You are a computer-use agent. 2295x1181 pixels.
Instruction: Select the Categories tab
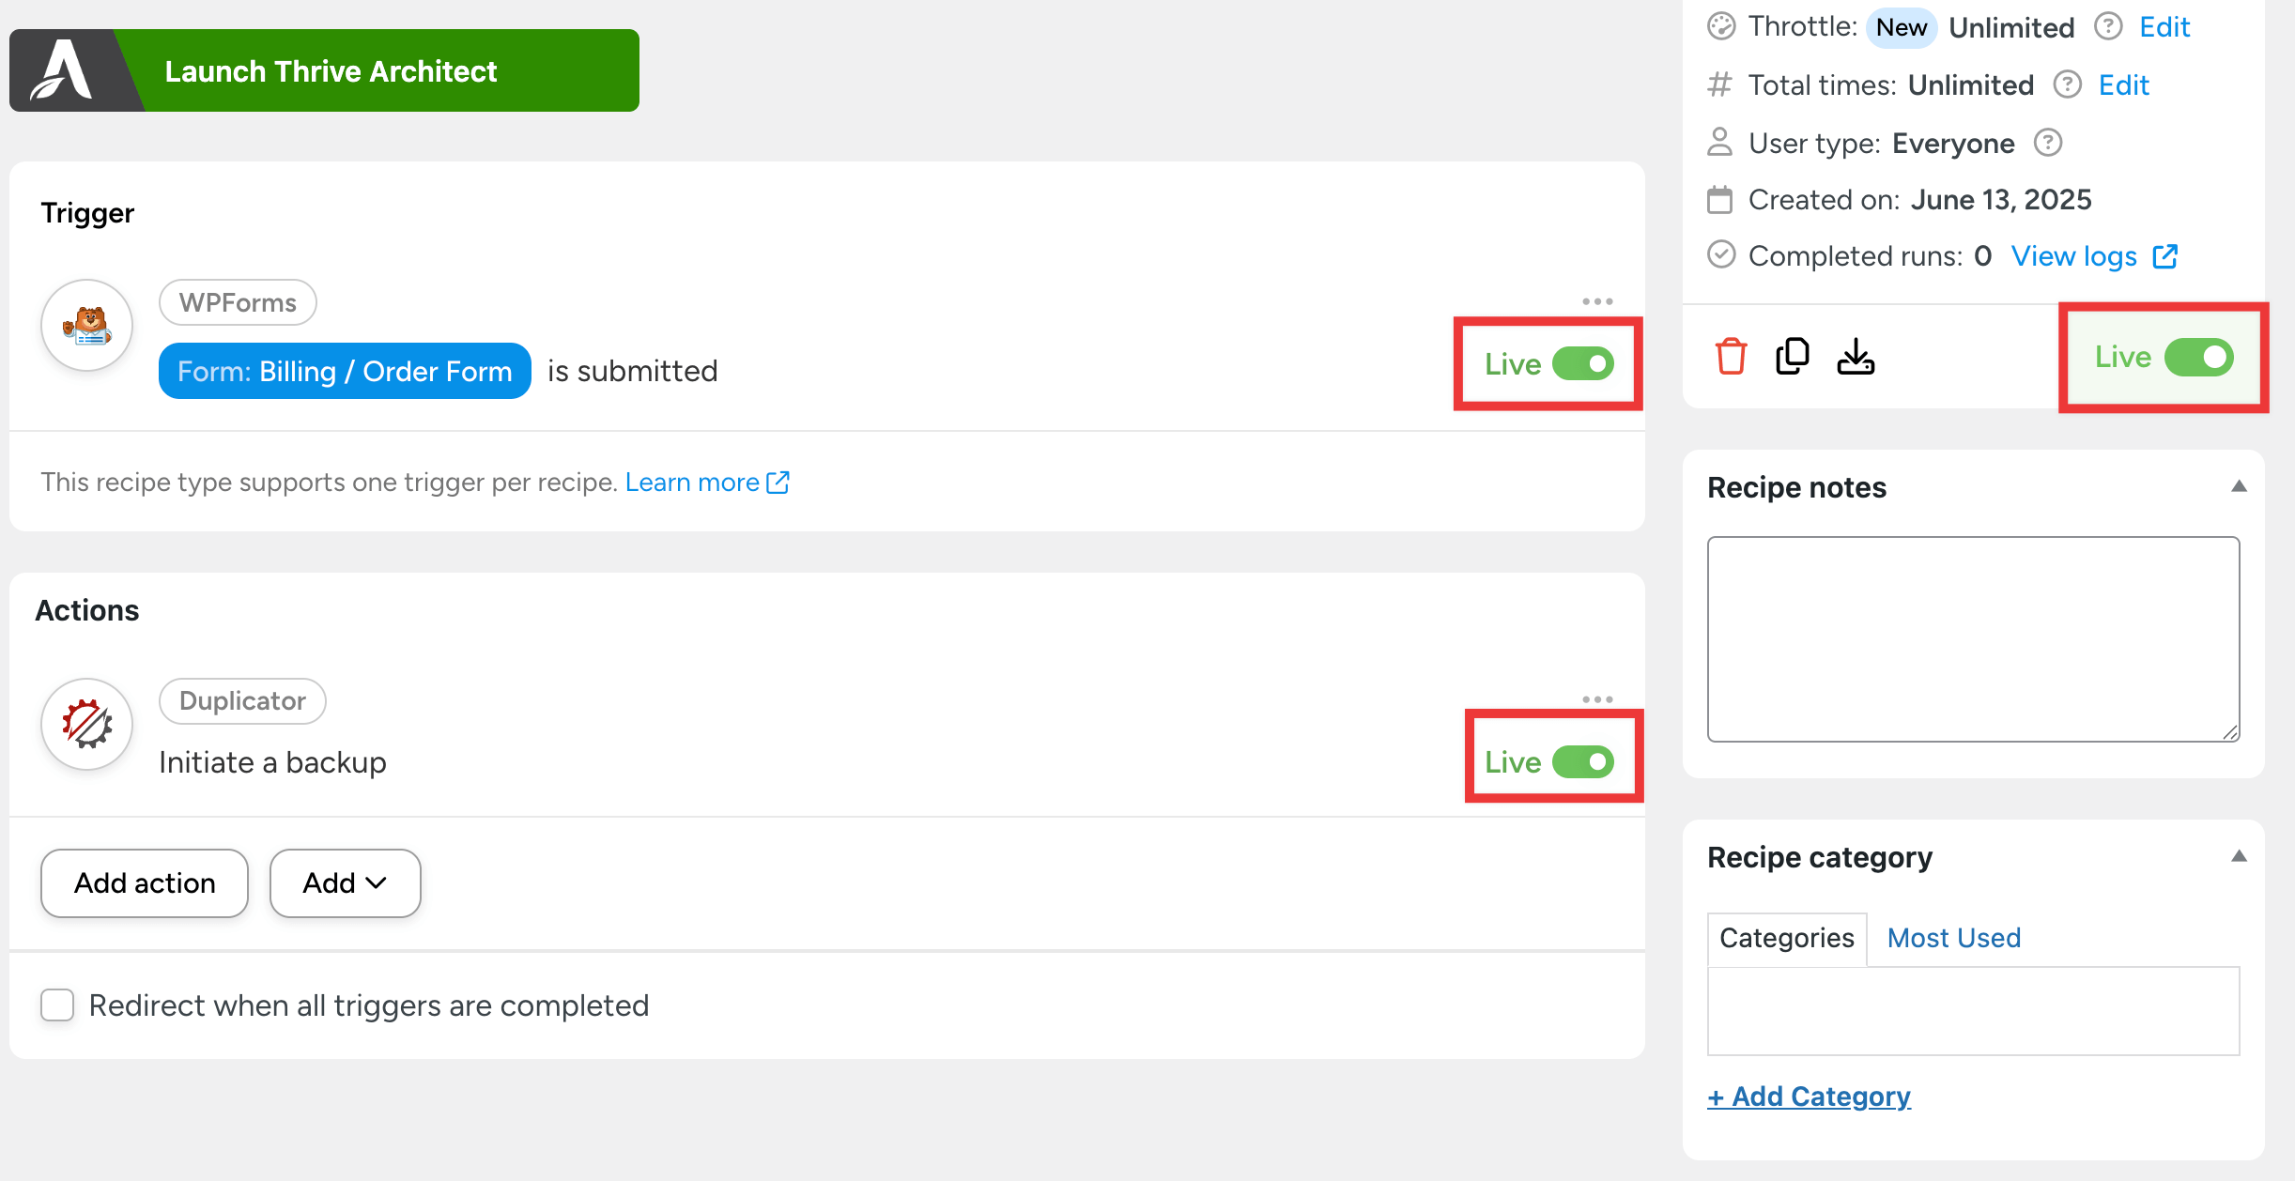click(x=1786, y=938)
